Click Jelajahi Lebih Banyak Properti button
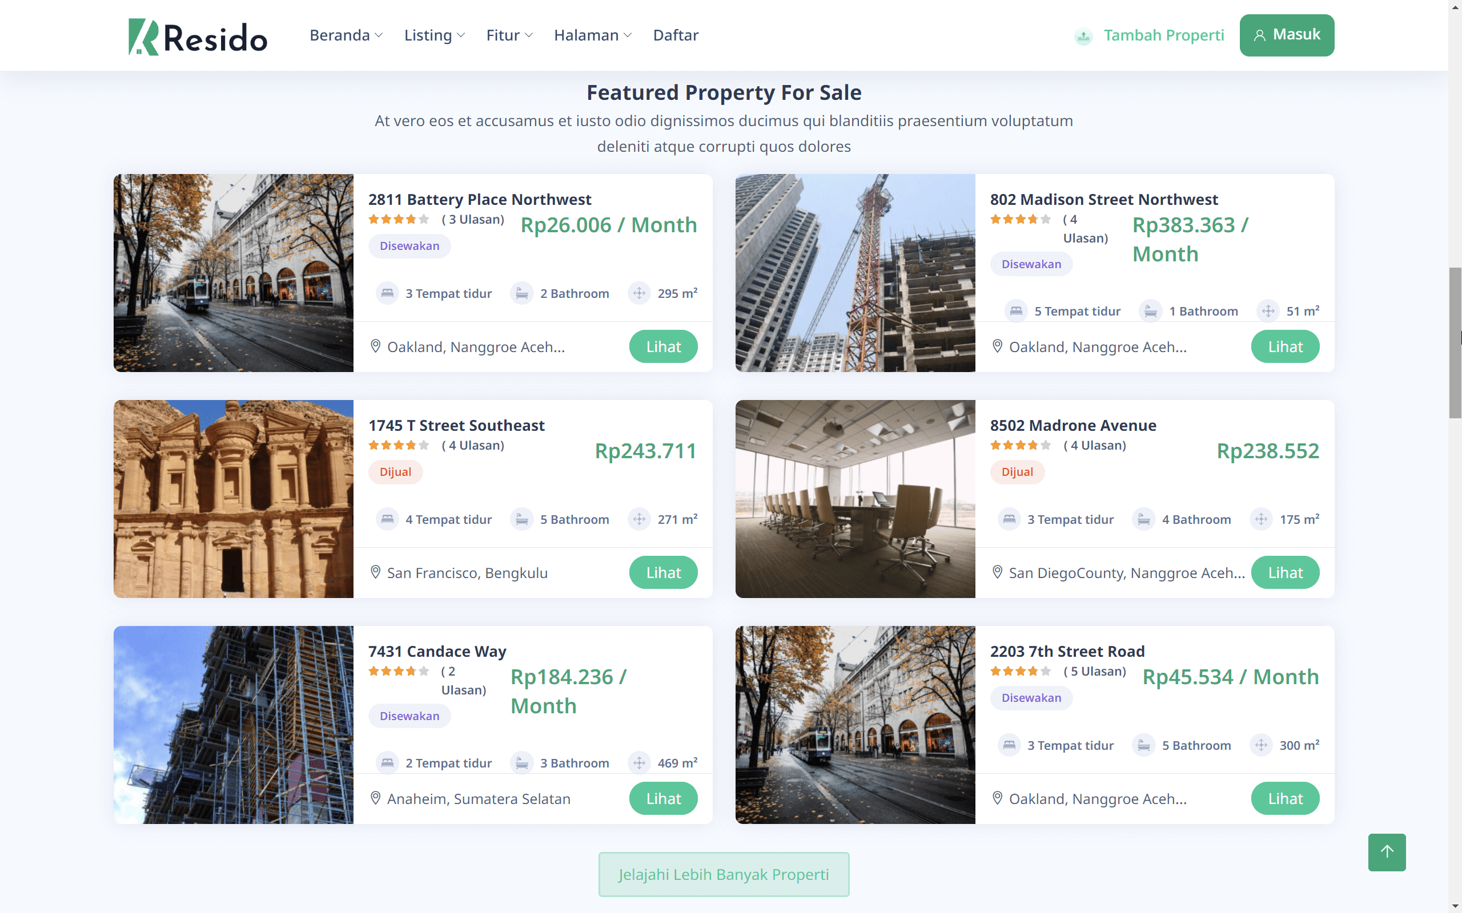 point(724,874)
